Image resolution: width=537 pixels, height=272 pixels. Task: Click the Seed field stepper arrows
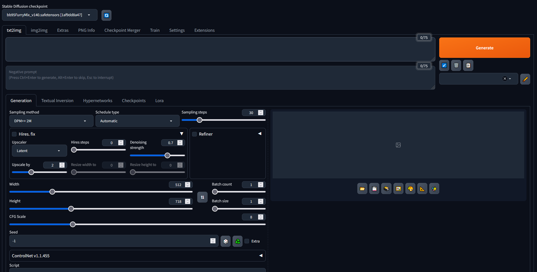(213, 241)
